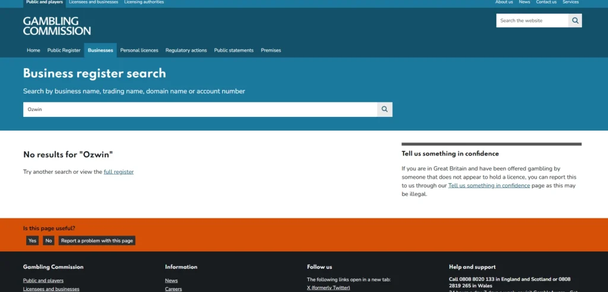Open footer Licensees and businesses link

pos(51,289)
